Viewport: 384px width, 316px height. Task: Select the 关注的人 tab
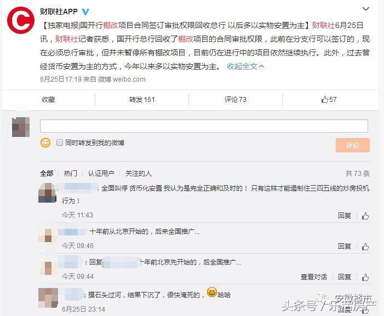pos(139,173)
